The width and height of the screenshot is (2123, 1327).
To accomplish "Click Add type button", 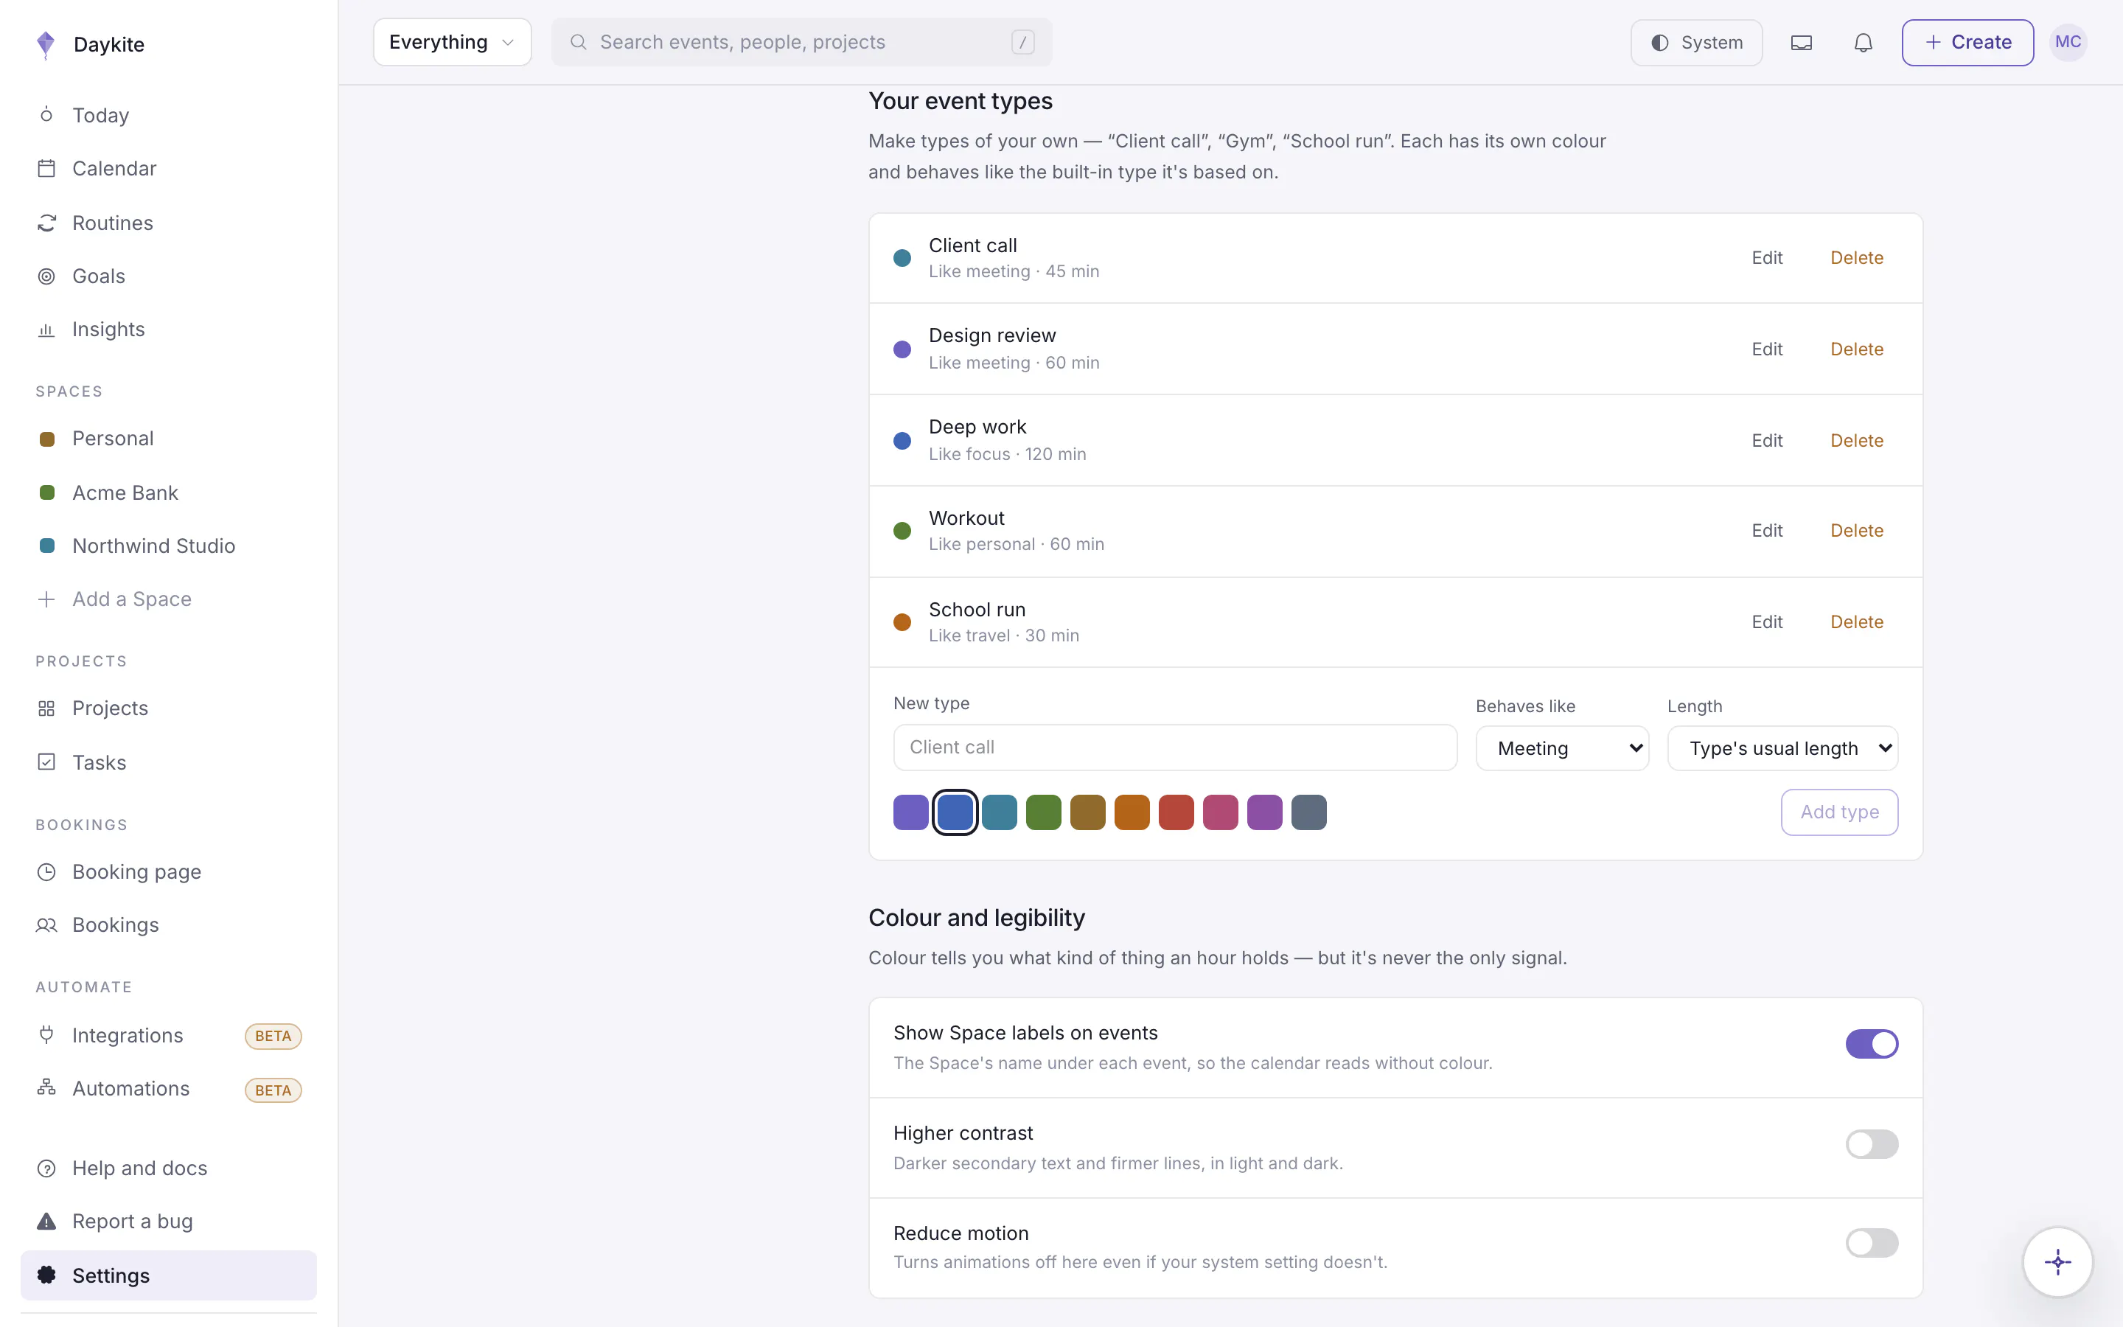I will tap(1840, 812).
